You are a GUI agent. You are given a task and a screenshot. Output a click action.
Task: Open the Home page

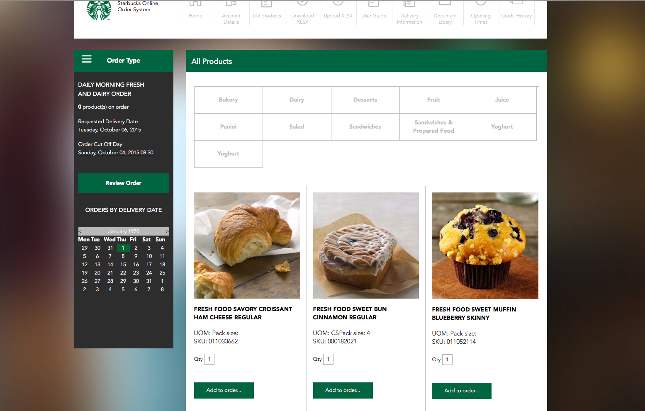click(195, 12)
